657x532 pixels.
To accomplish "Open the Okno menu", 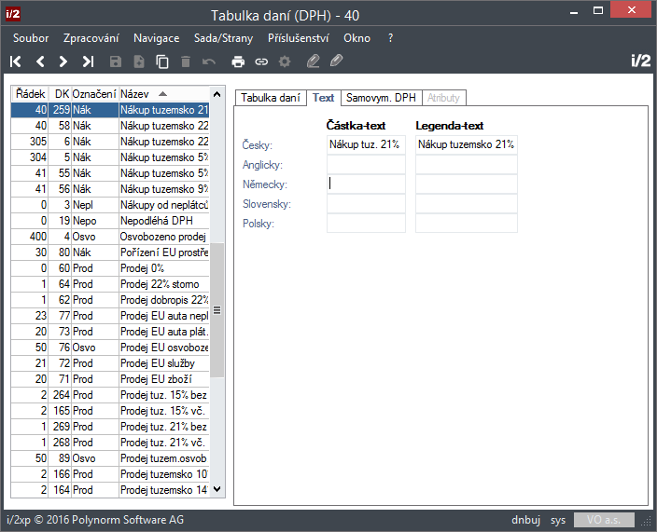I will point(357,38).
